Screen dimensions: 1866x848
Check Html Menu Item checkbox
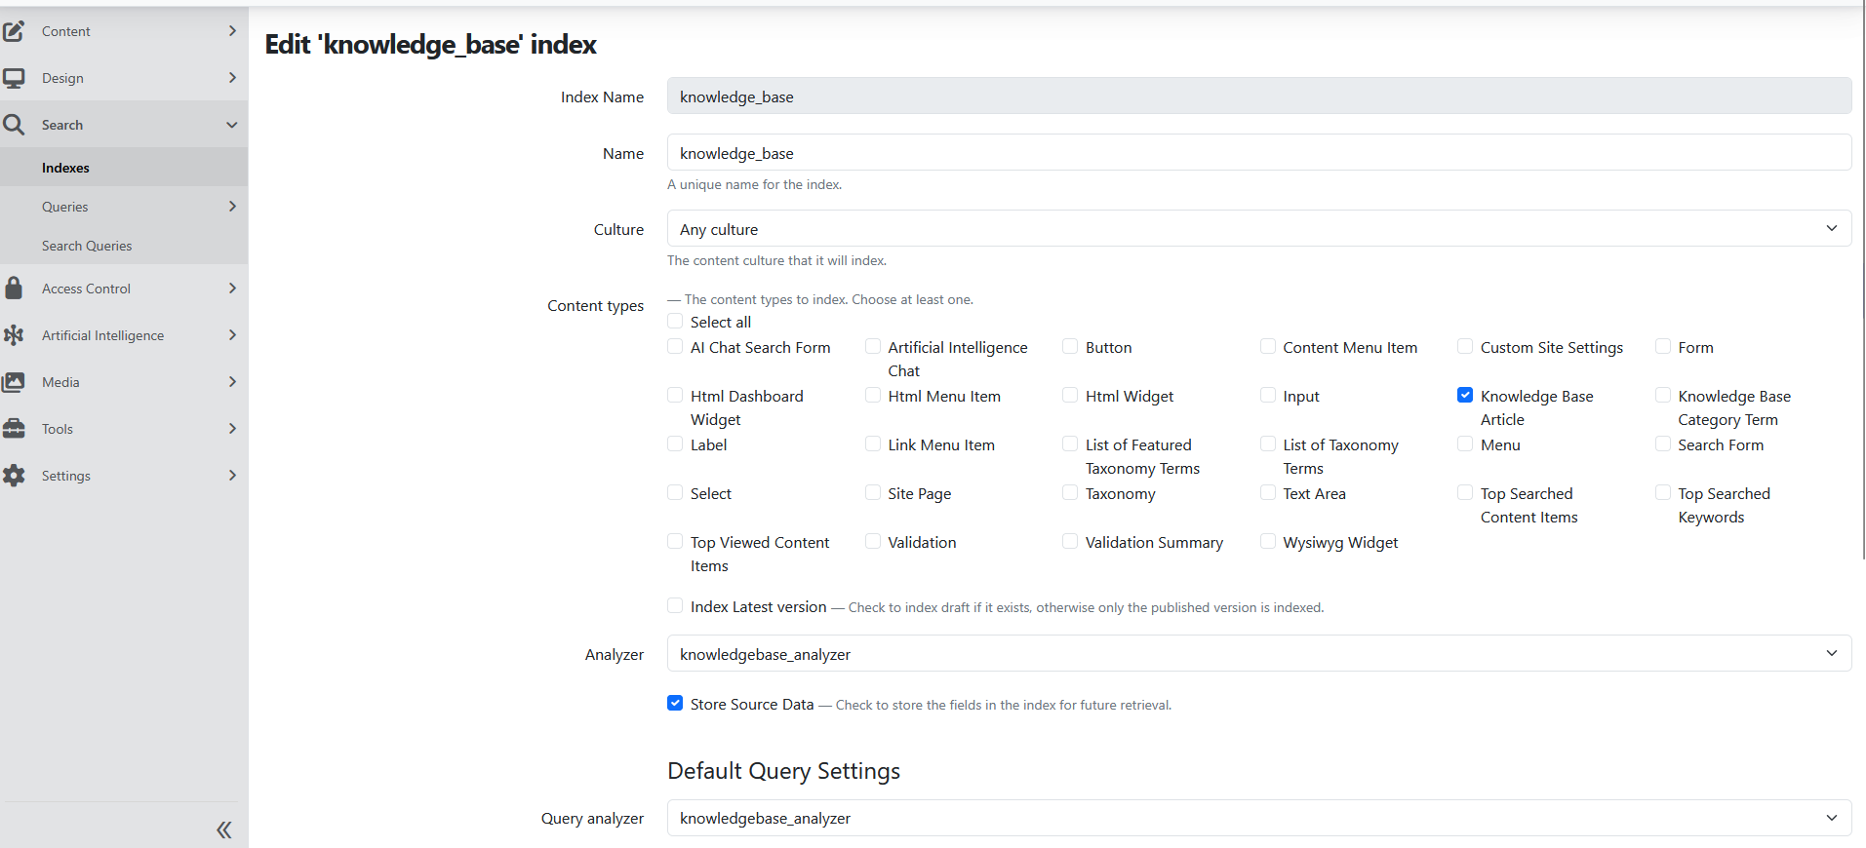pyautogui.click(x=873, y=395)
